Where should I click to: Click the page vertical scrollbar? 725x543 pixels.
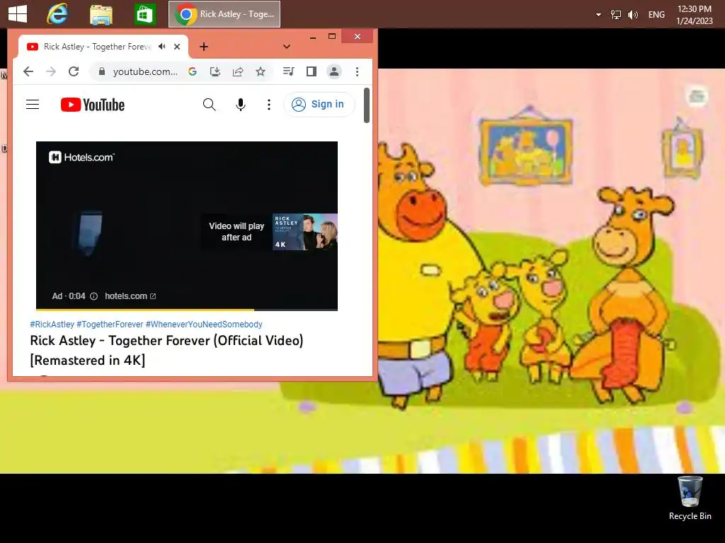[x=367, y=105]
